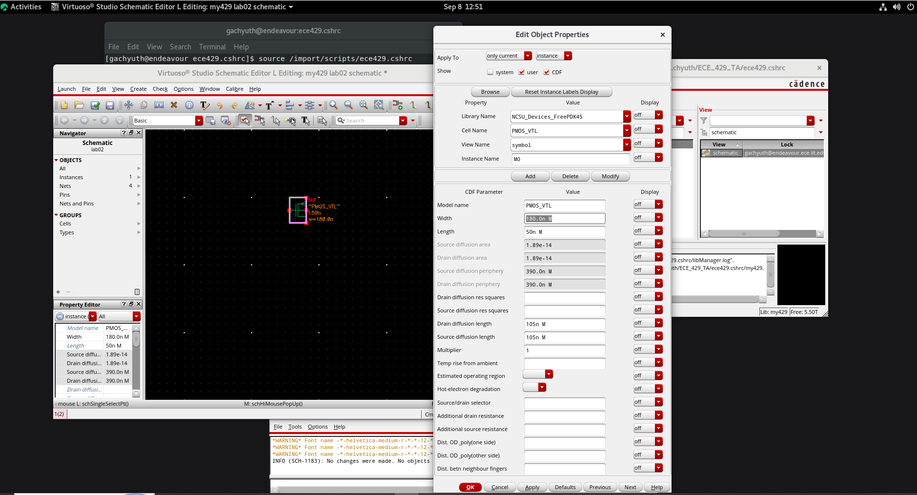Click the Open folder toolbar icon
This screenshot has width=917, height=495.
tap(79, 105)
